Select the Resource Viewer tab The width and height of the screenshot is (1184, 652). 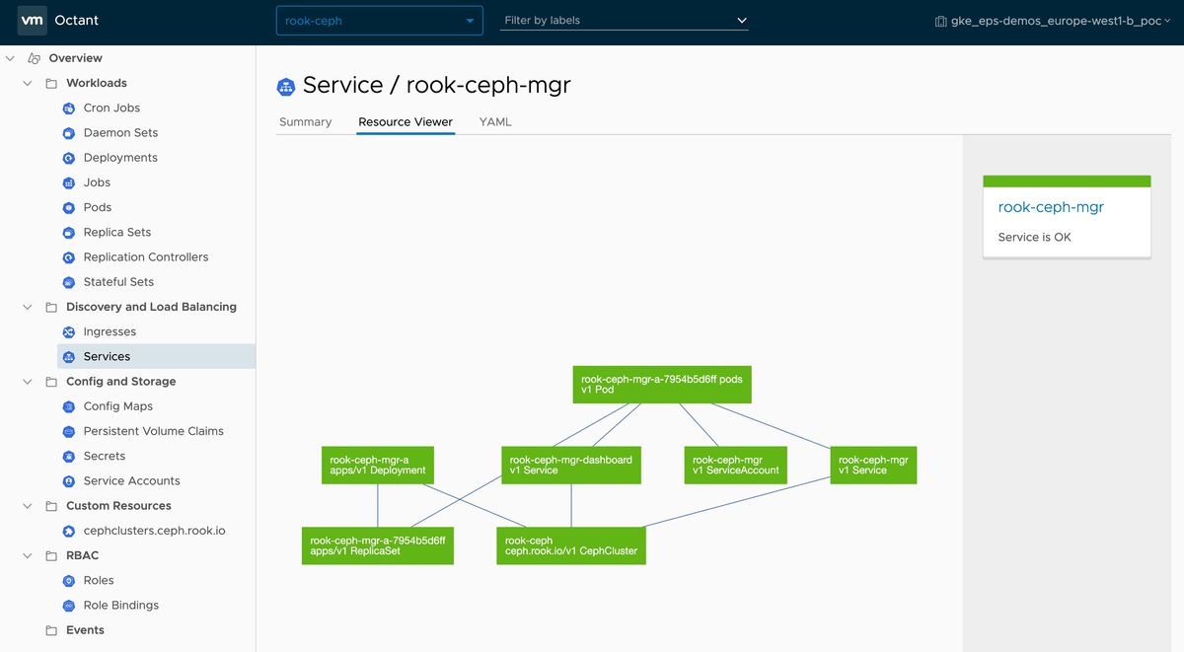406,121
